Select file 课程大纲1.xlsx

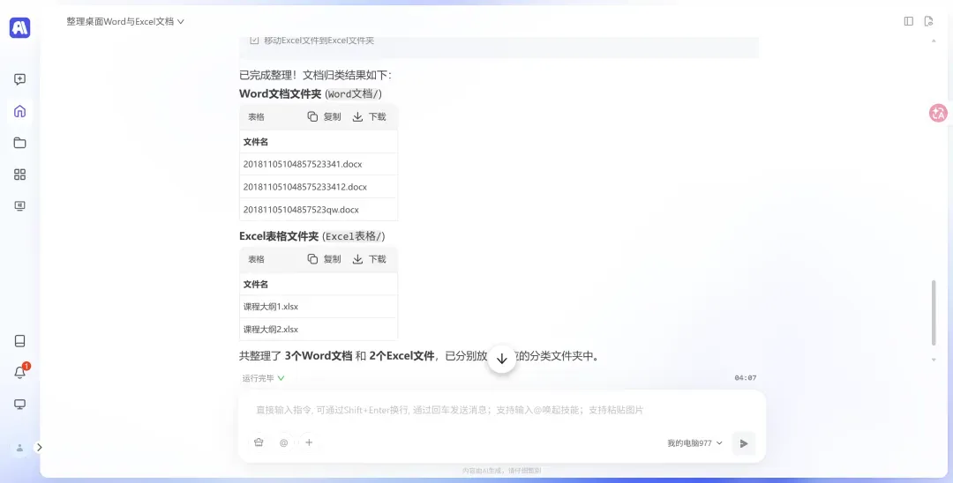(271, 307)
